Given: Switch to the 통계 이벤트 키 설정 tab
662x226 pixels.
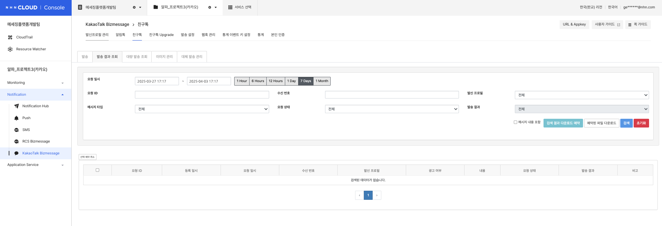Looking at the screenshot, I should pos(236,35).
